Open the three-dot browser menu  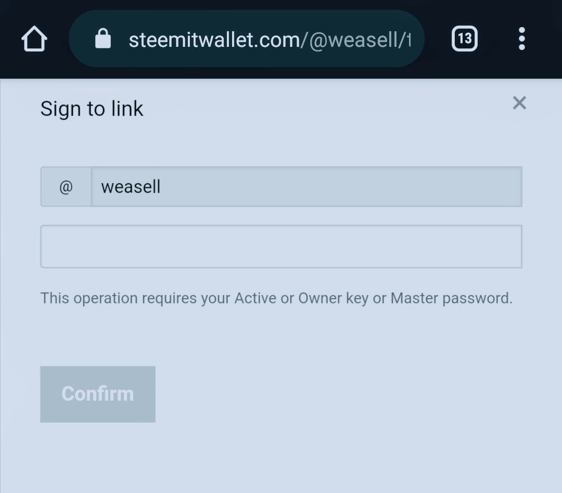point(521,39)
